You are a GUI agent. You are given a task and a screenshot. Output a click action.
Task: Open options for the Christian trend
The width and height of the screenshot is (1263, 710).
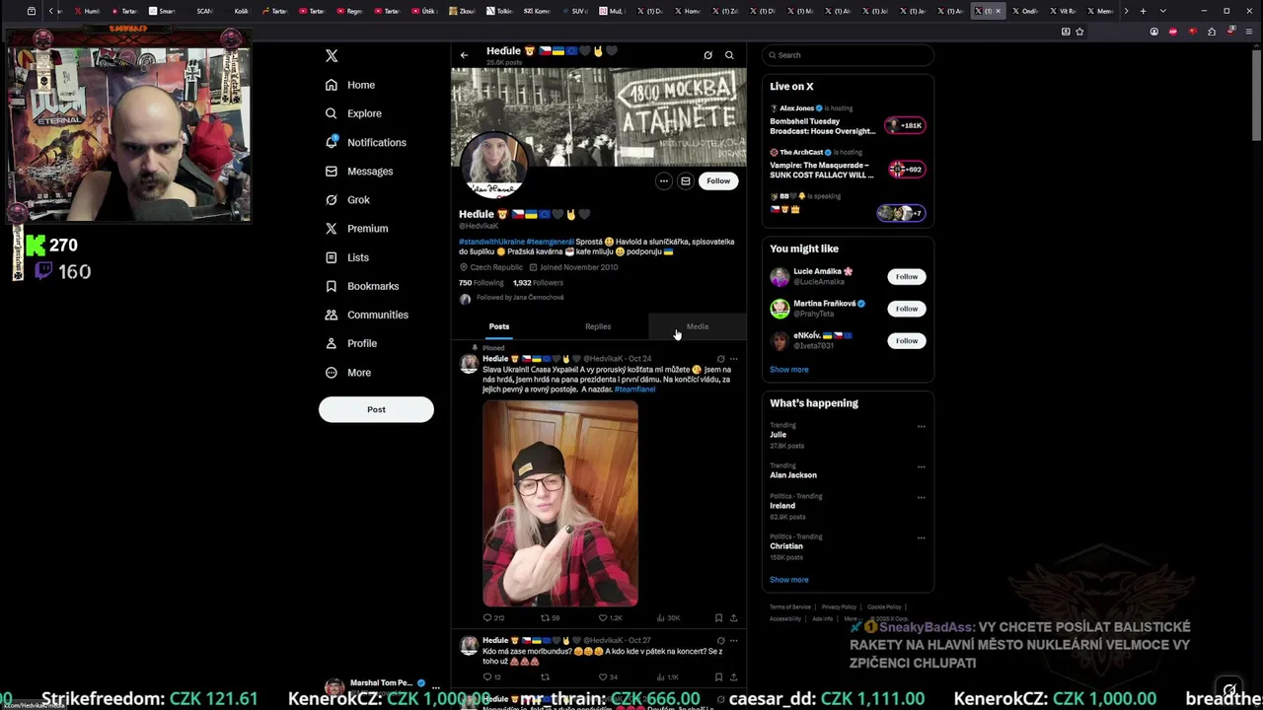[921, 538]
